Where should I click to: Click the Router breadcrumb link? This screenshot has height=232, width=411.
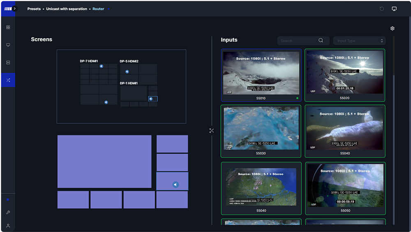point(98,9)
